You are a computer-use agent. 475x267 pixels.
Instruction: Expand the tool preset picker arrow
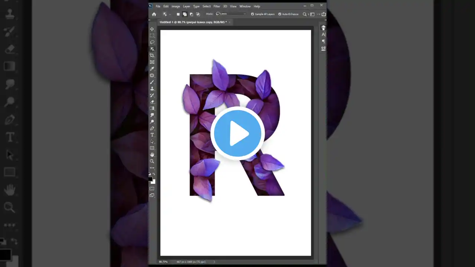[170, 14]
